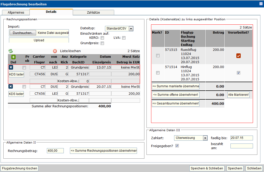Add a new position with green plus icon
264x172 pixels.
13,57
